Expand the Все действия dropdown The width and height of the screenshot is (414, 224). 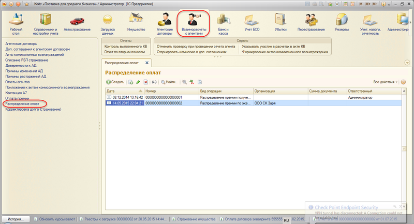[386, 82]
